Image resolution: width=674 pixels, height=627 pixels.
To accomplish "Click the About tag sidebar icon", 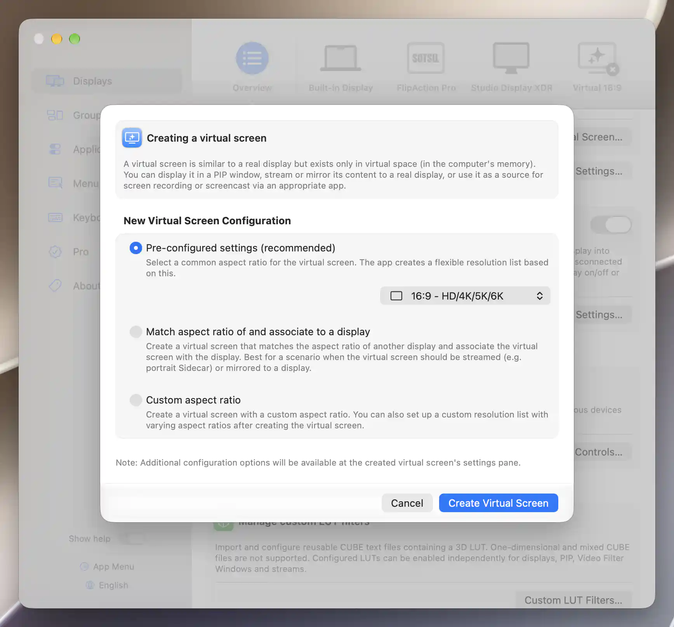I will point(55,286).
